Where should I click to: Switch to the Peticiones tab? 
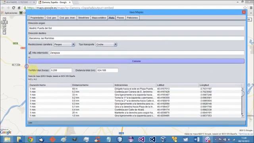point(132,17)
